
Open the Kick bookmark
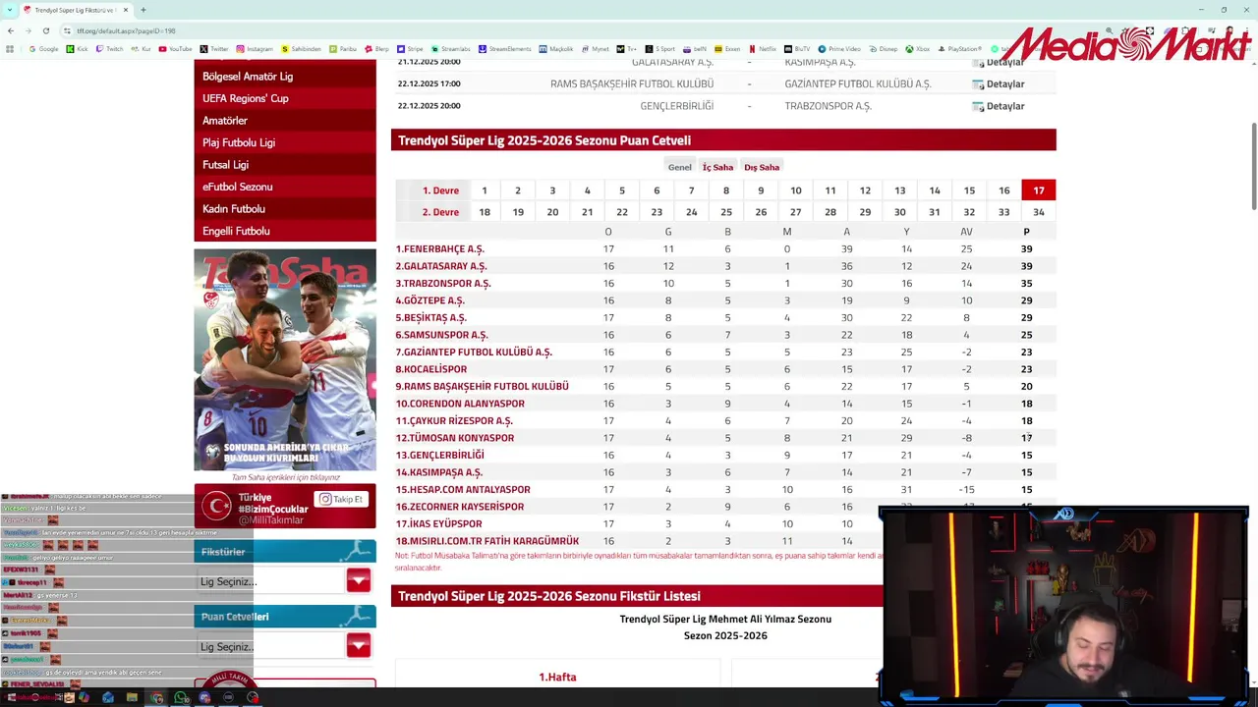(x=78, y=48)
